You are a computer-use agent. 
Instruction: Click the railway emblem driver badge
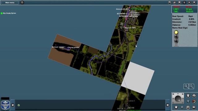pyautogui.click(x=5, y=105)
